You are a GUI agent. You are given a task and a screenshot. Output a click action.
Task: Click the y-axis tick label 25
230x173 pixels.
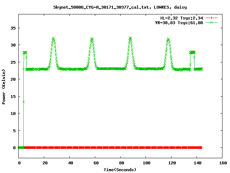(x=13, y=62)
